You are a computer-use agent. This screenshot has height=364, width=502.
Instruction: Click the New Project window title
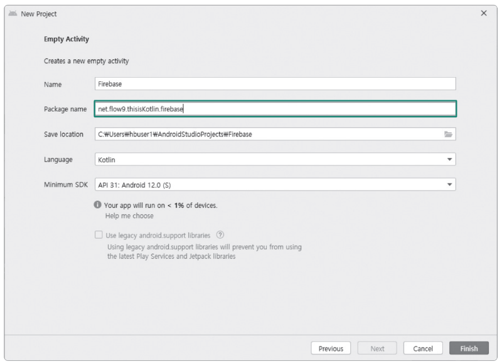click(39, 14)
